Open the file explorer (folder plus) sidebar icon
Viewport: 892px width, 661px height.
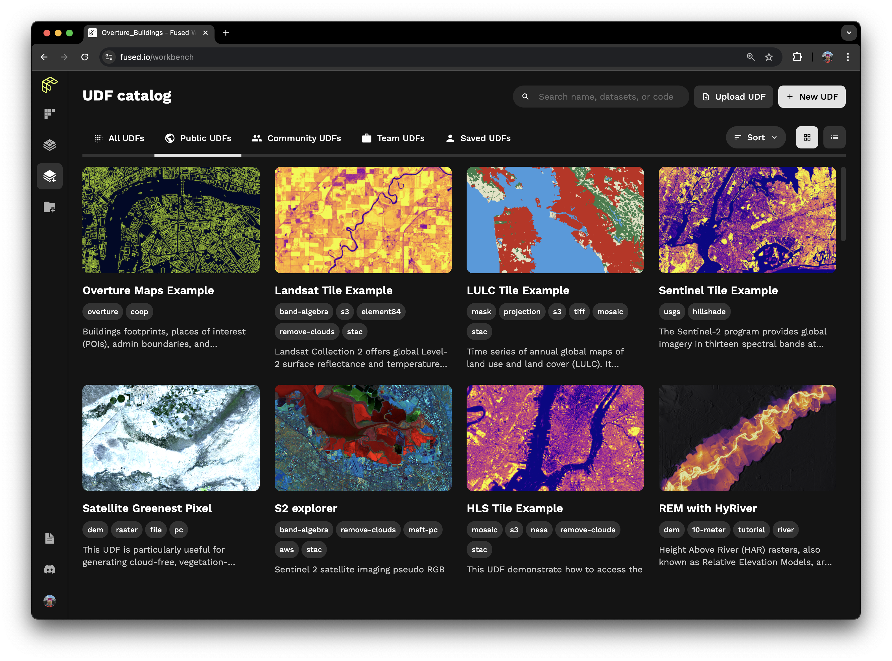(x=50, y=207)
